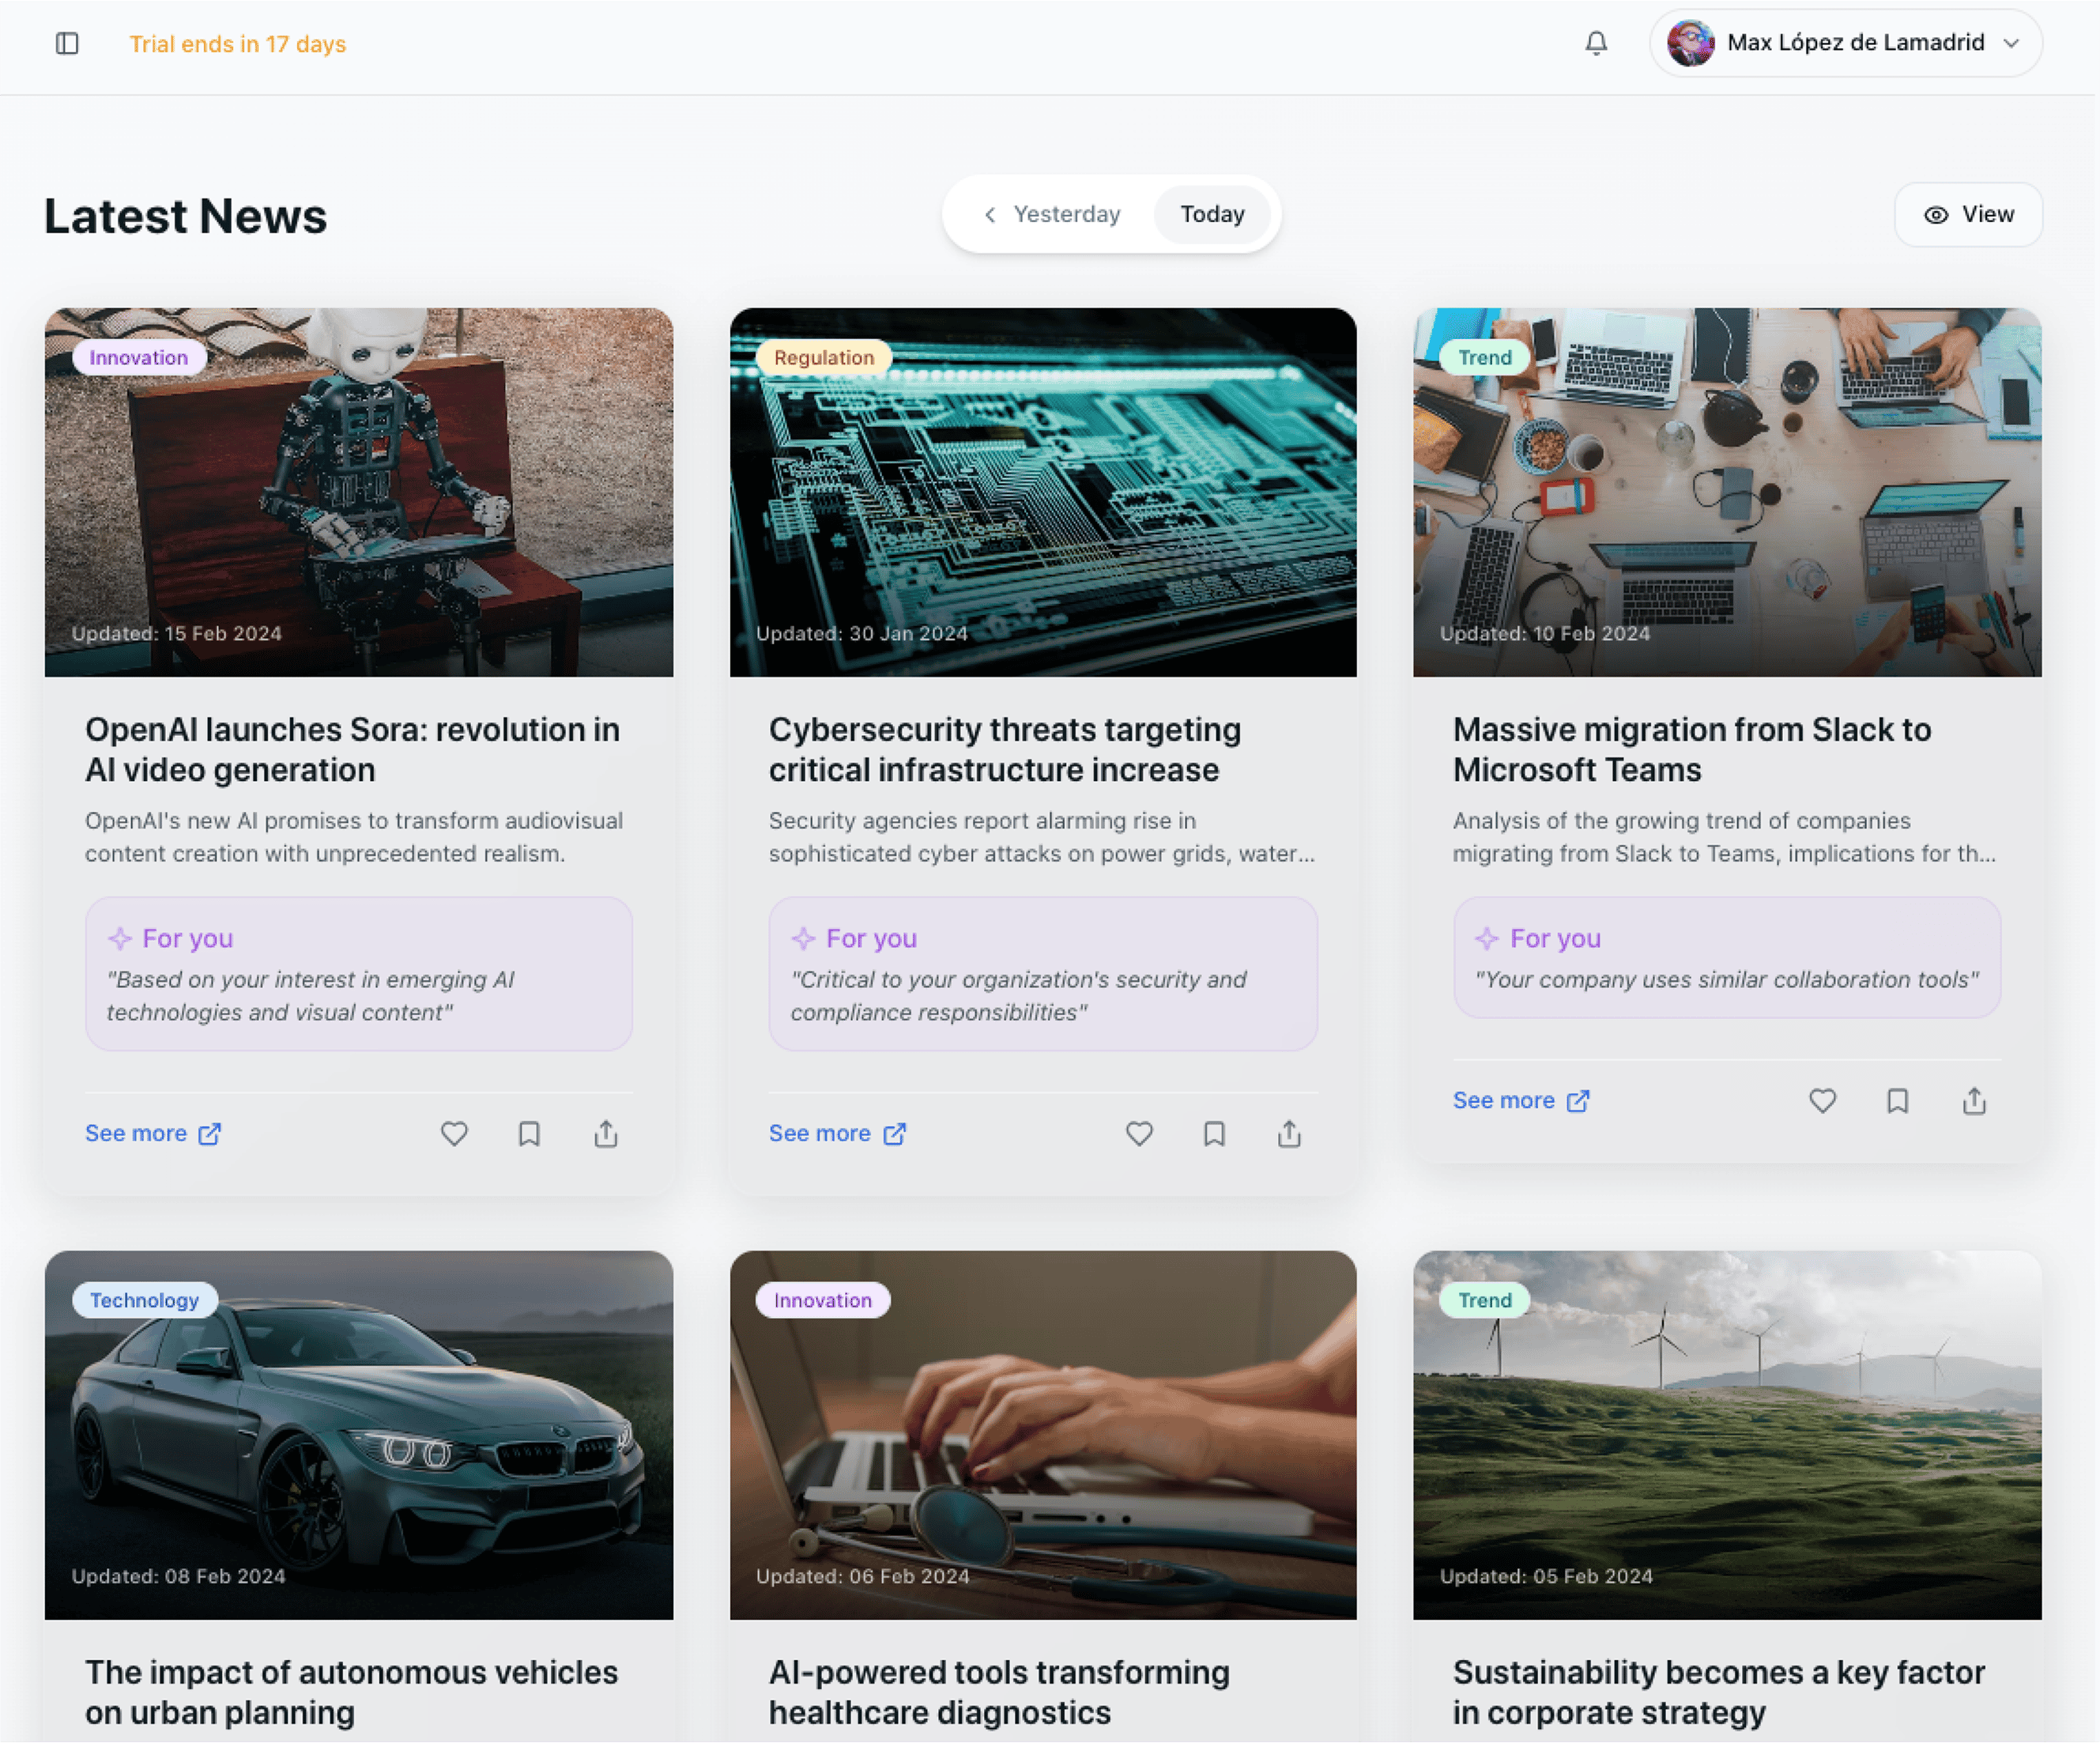Screen dimensions: 2100x1743
Task: Bookmark the OpenAI Sora article
Action: 529,1133
